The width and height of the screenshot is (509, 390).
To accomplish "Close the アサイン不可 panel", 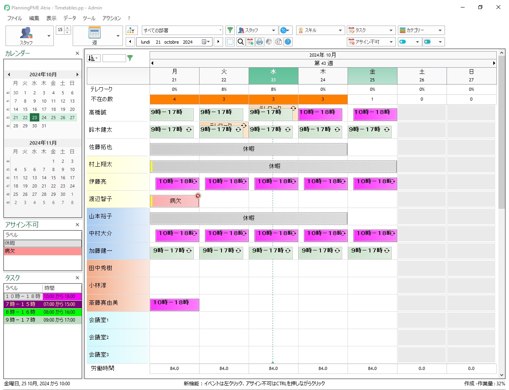I will tap(77, 225).
